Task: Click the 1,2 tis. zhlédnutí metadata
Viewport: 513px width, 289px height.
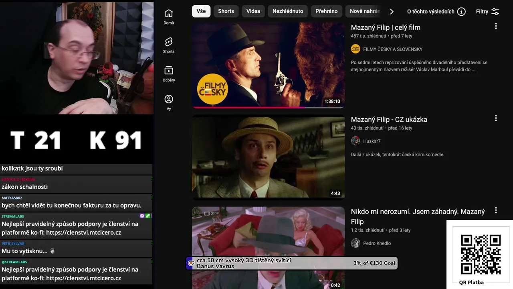Action: click(x=368, y=230)
